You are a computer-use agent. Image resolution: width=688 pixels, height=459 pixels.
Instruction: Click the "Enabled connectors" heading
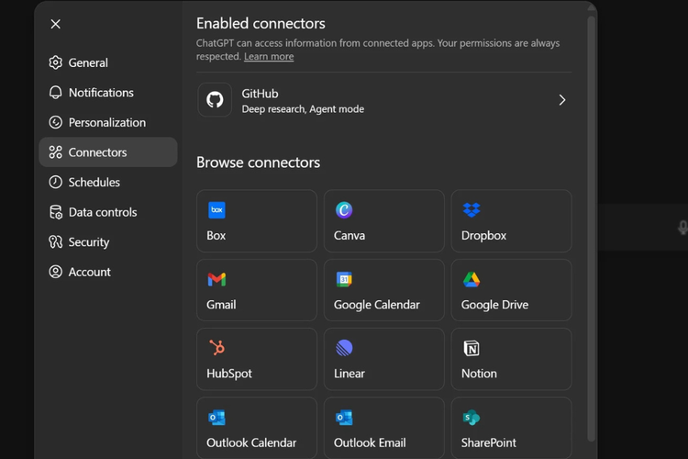(261, 23)
